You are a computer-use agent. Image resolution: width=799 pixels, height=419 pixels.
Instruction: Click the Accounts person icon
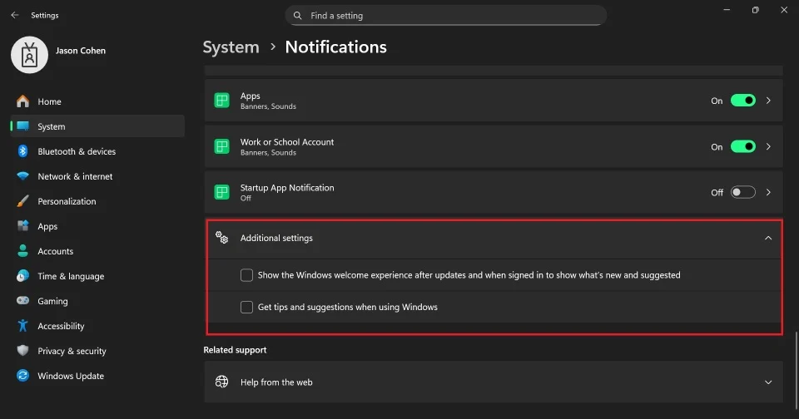[x=23, y=251]
